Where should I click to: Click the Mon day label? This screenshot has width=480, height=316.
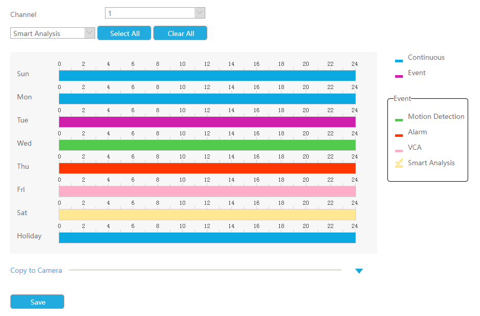click(x=25, y=97)
